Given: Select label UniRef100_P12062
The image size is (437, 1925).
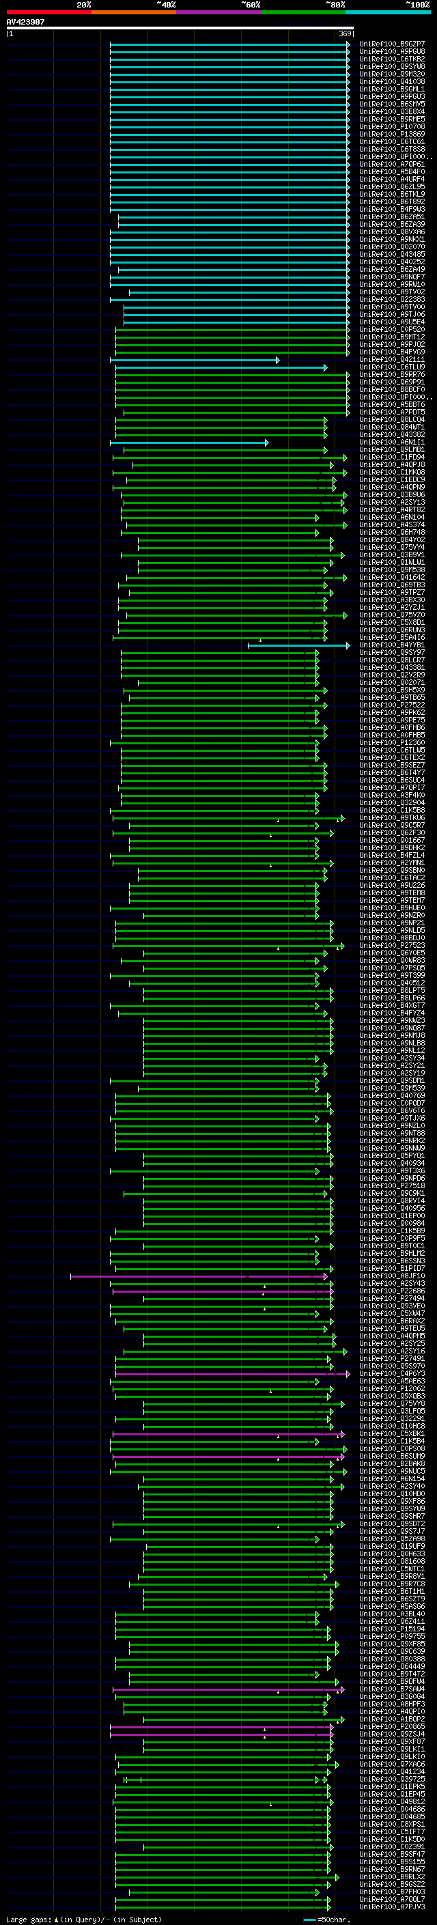Looking at the screenshot, I should tap(392, 1389).
